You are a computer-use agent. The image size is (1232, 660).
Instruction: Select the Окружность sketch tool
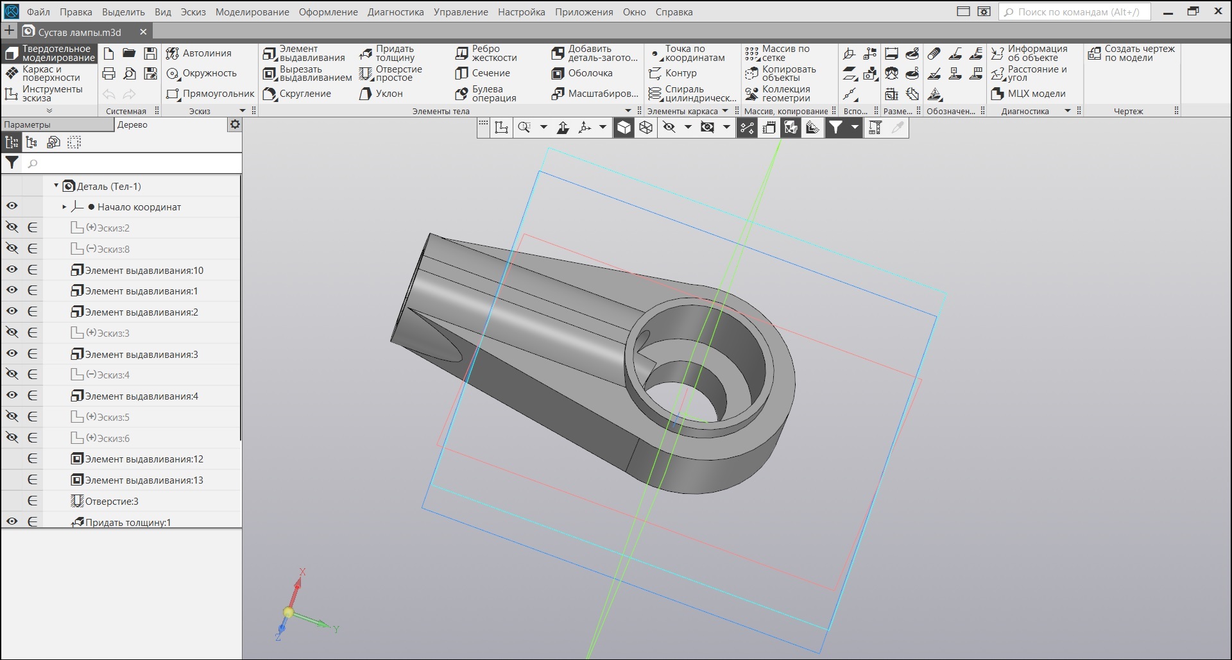[201, 73]
